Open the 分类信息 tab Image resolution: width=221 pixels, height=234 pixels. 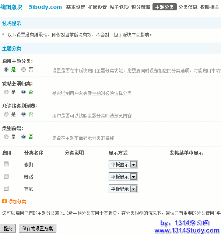click(x=188, y=7)
